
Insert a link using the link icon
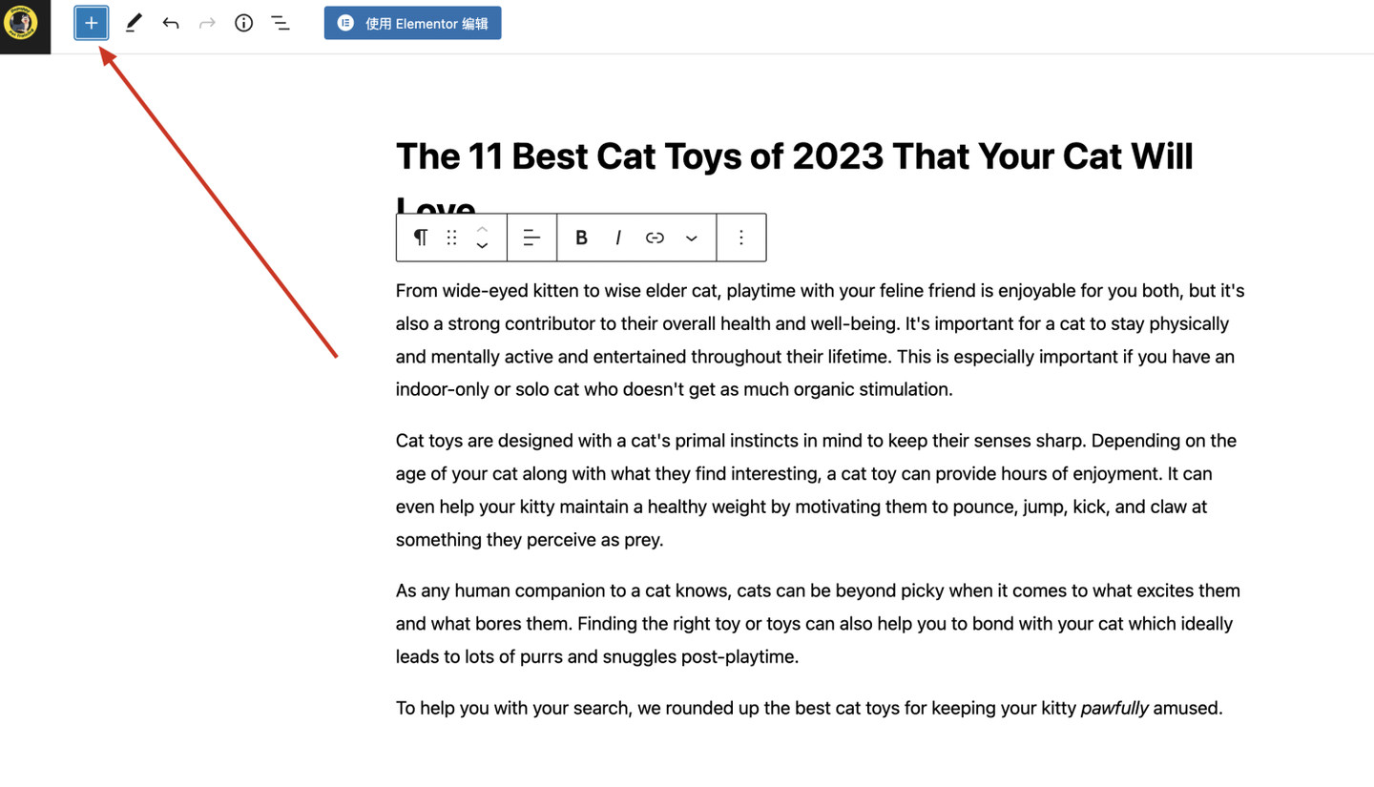tap(655, 238)
